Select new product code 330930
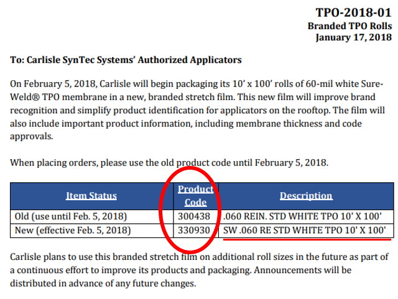 (x=195, y=229)
